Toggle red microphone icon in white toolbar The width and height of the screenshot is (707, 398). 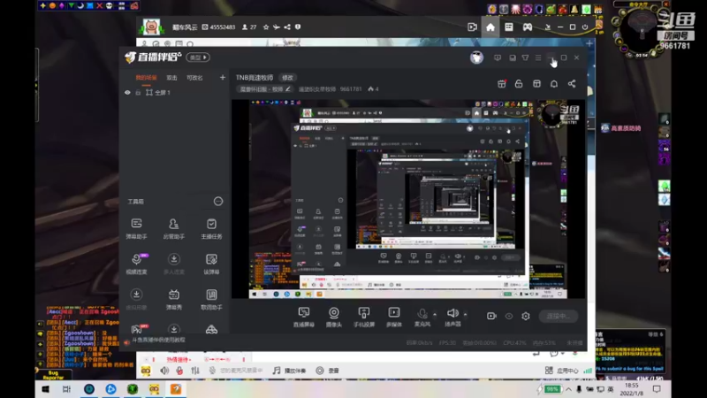[x=179, y=371]
